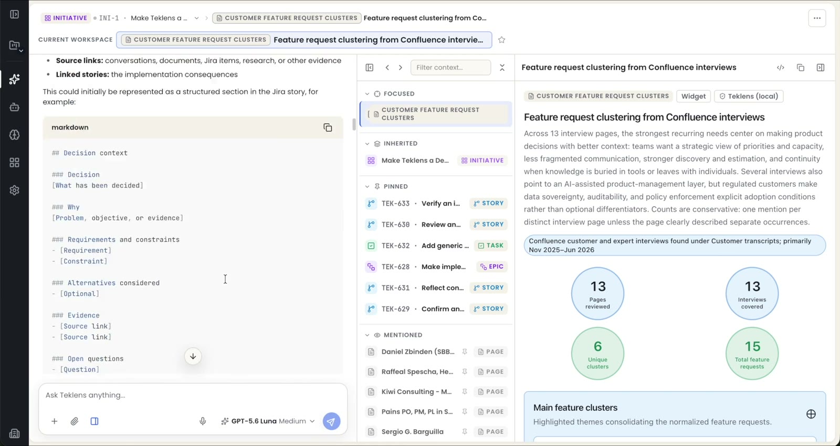Collapse the INHERITED section
840x446 pixels.
pos(367,144)
